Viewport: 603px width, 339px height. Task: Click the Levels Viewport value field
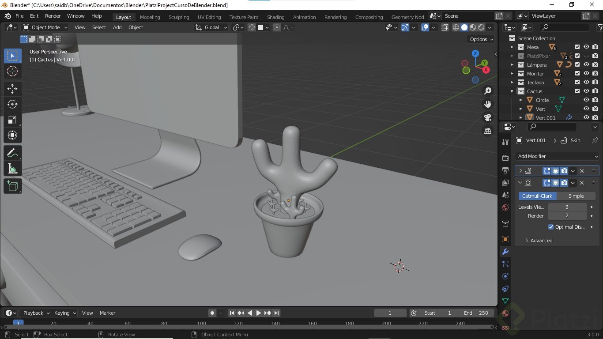pyautogui.click(x=567, y=207)
